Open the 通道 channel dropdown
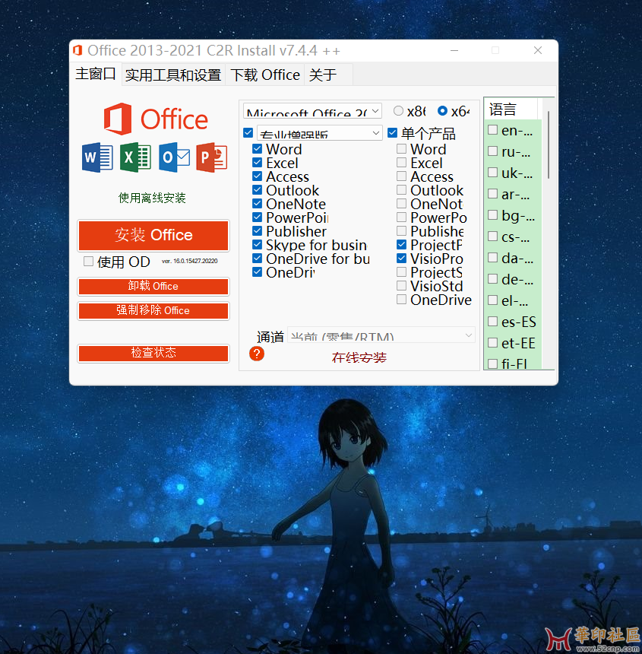The height and width of the screenshot is (654, 642). (x=381, y=335)
